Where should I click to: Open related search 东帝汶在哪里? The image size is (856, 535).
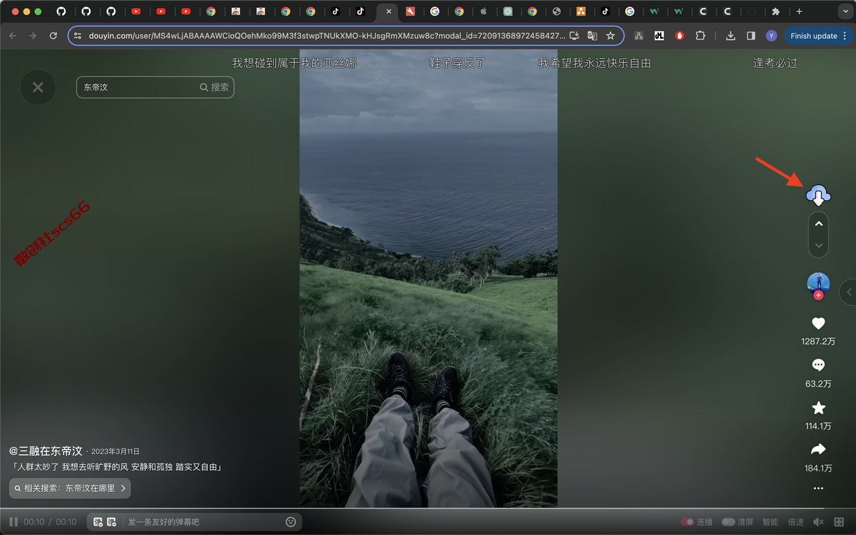tap(70, 488)
